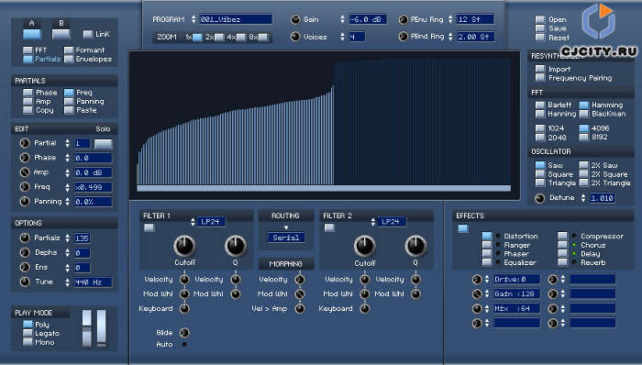Click the Filter 1 Cutoff knob
The width and height of the screenshot is (642, 365).
184,246
